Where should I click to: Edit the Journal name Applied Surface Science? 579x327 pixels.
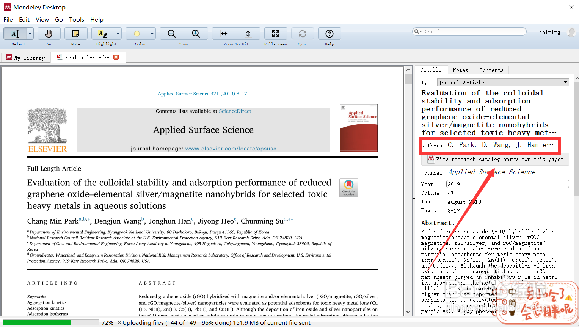tap(492, 172)
